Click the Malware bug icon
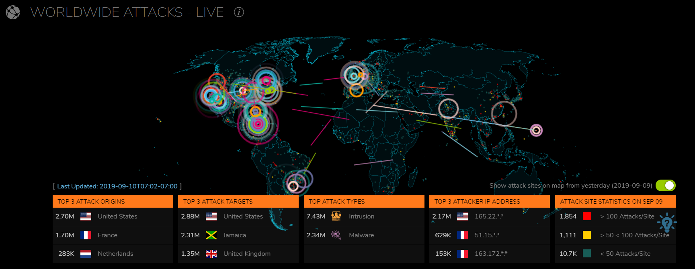Image resolution: width=695 pixels, height=269 pixels. 336,235
